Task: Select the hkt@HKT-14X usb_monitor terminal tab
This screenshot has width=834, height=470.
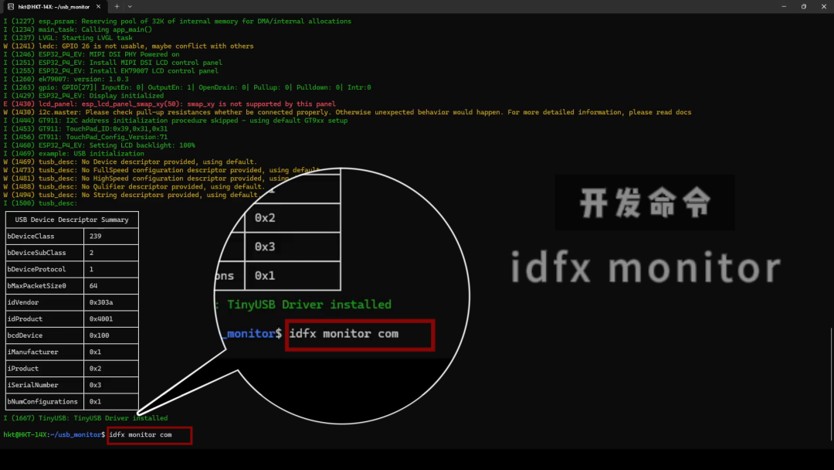Action: 53,7
